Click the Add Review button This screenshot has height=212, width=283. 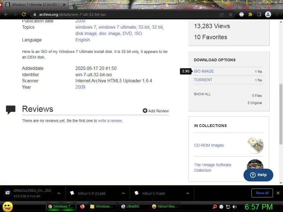[x=156, y=111]
